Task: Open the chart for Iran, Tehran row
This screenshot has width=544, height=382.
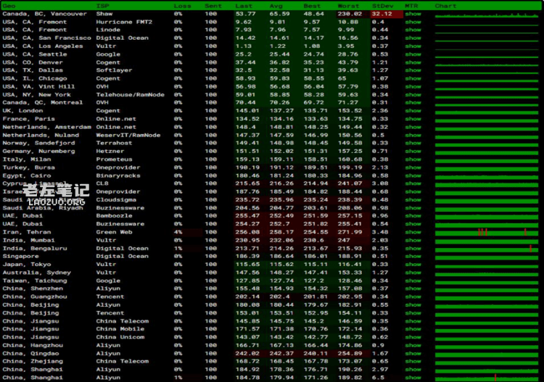Action: pyautogui.click(x=486, y=232)
